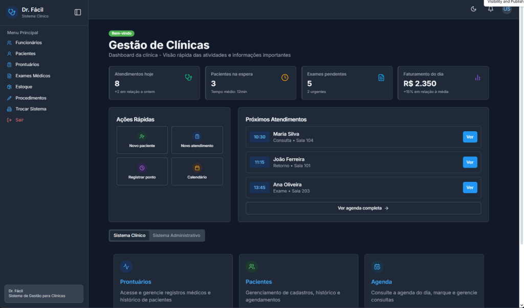Open notifications via the bell icon
The height and width of the screenshot is (308, 524).
[x=490, y=9]
